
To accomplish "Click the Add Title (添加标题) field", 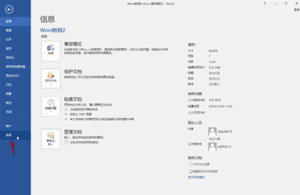I will point(214,73).
